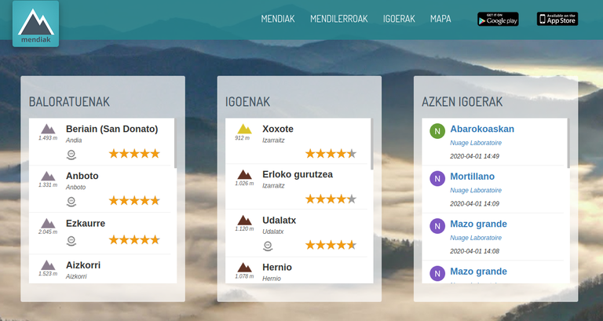Click the brown mountain icon for Udalatx

tap(244, 221)
